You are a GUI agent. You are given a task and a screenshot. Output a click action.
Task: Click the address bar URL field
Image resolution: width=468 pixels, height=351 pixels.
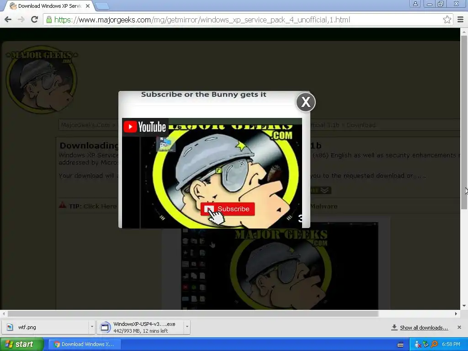(248, 20)
